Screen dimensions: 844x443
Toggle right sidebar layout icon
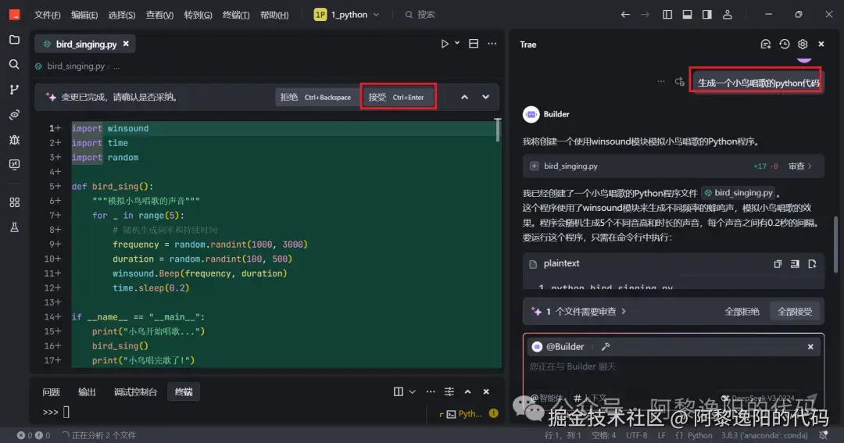point(707,15)
